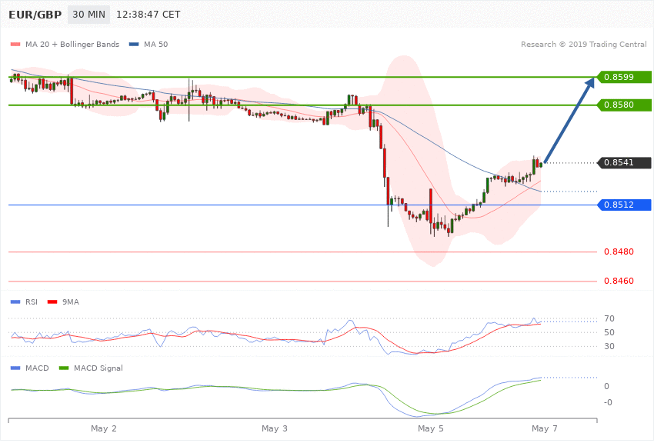
Task: Click the 0.8541 current price tag
Action: click(x=624, y=162)
